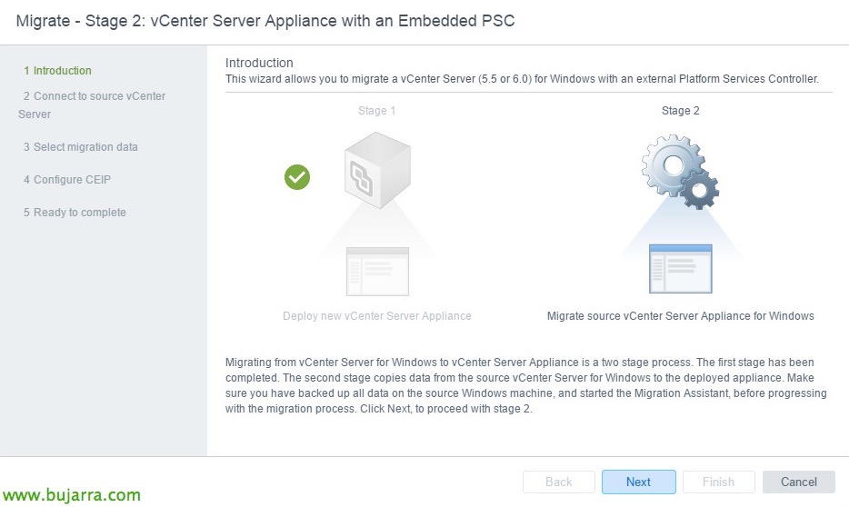This screenshot has width=849, height=507.
Task: Click the green checkmark icon for Stage 1
Action: click(297, 177)
